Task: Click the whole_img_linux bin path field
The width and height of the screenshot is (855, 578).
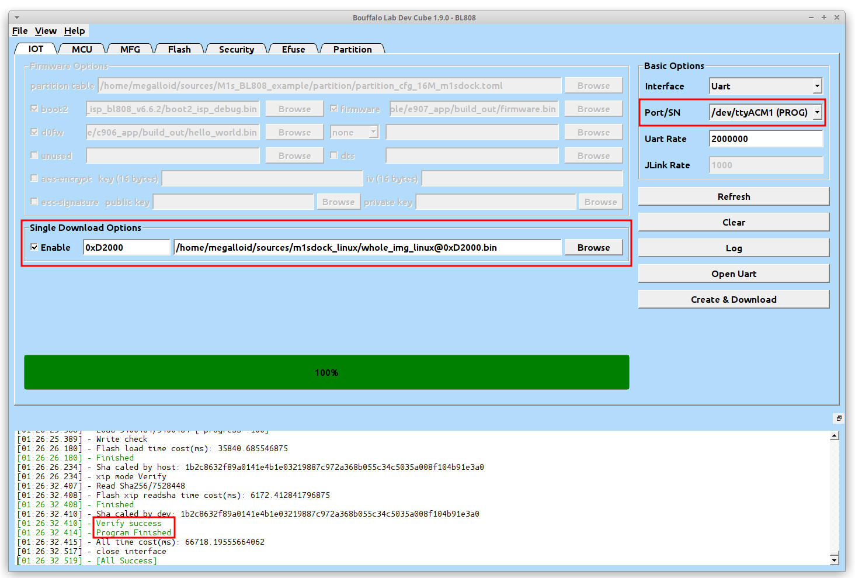Action: tap(367, 247)
